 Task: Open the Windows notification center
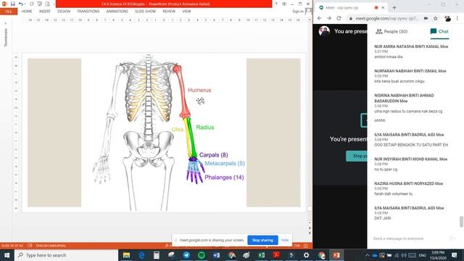[455, 255]
